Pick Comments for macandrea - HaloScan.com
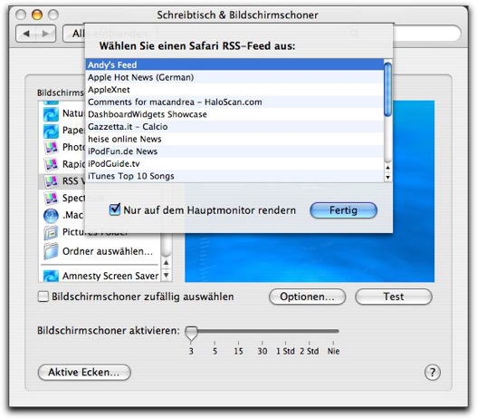Image resolution: width=477 pixels, height=419 pixels. tap(234, 102)
